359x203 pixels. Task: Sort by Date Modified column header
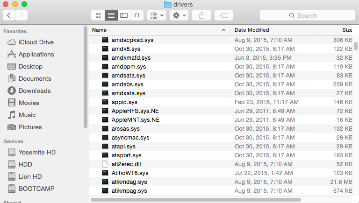(x=272, y=30)
